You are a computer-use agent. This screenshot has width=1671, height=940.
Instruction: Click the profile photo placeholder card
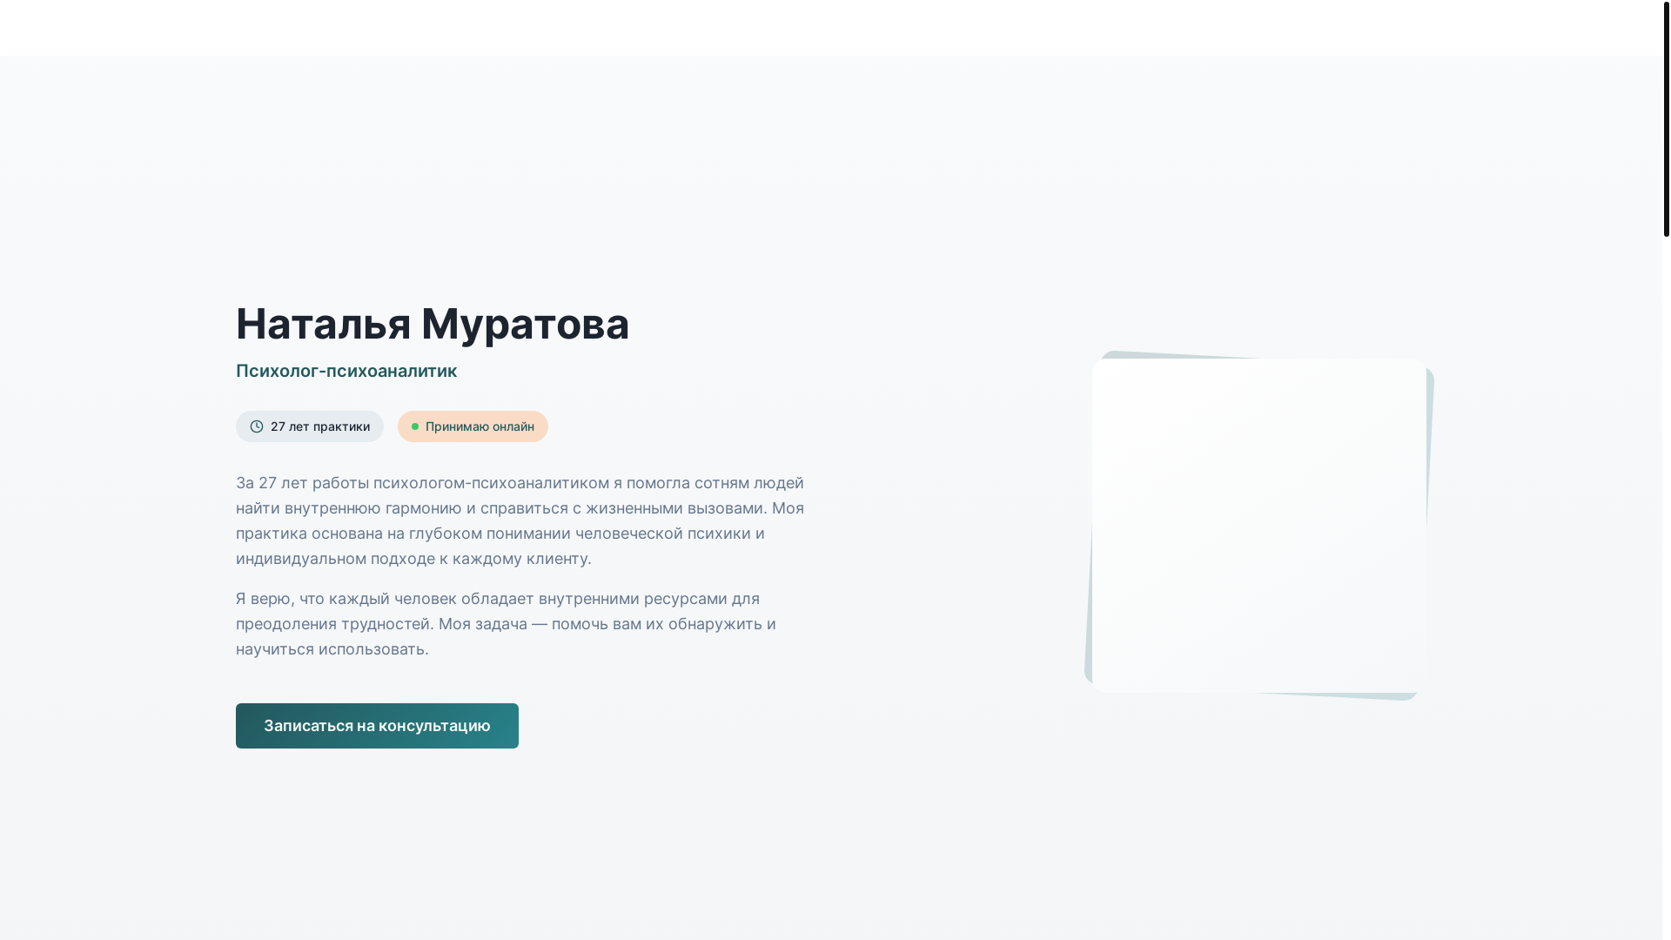(x=1259, y=526)
